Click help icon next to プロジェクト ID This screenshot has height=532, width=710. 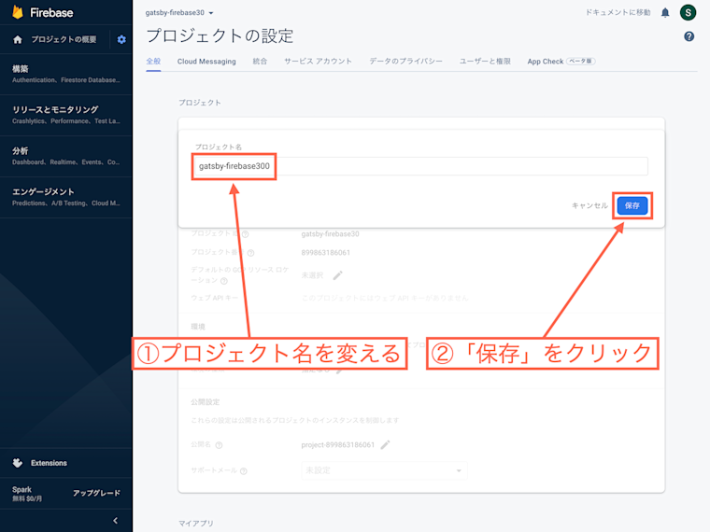tap(245, 234)
